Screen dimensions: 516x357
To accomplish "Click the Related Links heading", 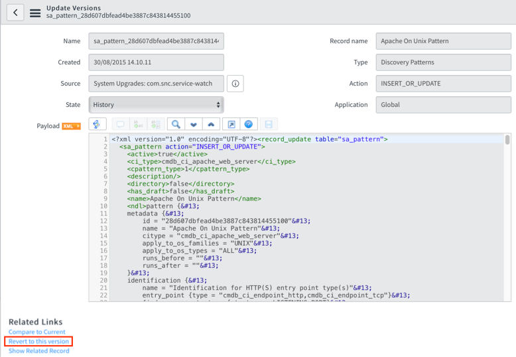I will coord(36,322).
